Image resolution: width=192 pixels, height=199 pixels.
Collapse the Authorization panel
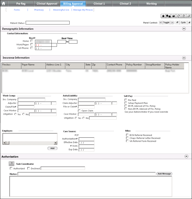(x=186, y=156)
